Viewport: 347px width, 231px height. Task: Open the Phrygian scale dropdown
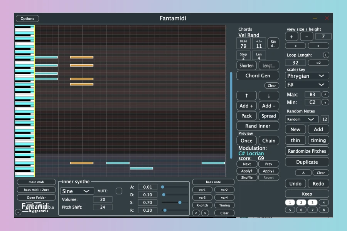307,76
